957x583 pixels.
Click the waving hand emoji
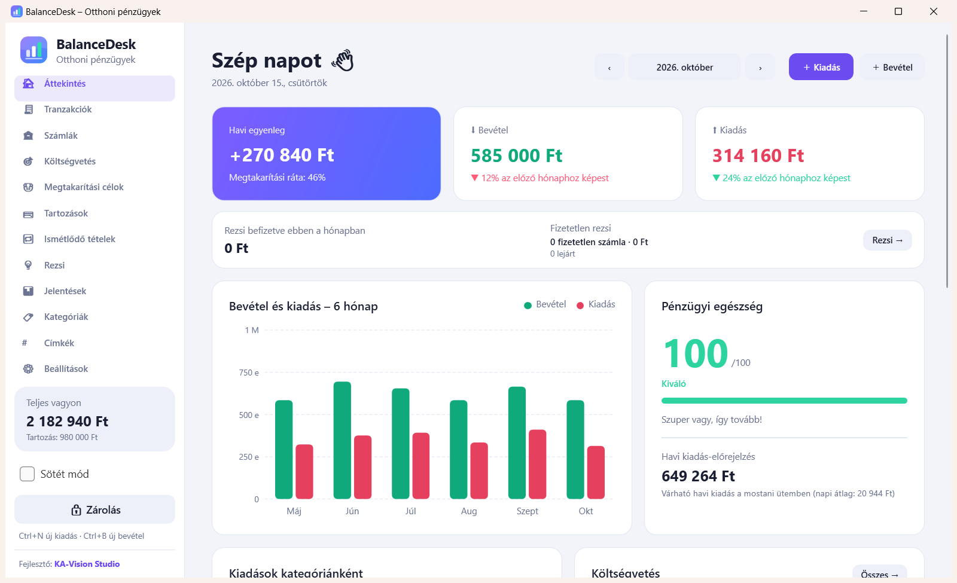point(343,60)
